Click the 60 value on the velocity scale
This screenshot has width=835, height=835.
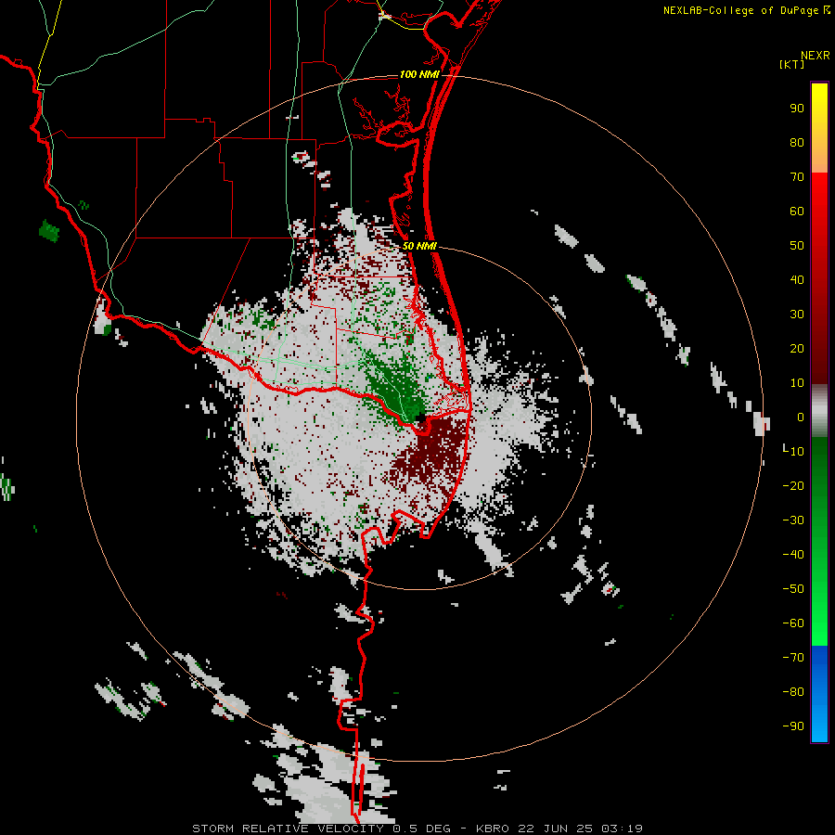click(797, 212)
